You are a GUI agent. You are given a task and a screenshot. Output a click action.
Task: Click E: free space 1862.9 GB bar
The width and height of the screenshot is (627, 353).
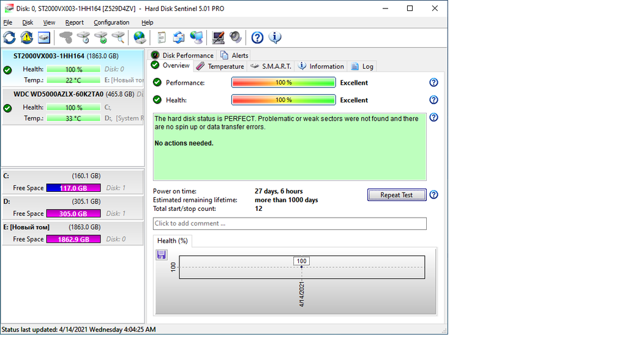tap(73, 240)
